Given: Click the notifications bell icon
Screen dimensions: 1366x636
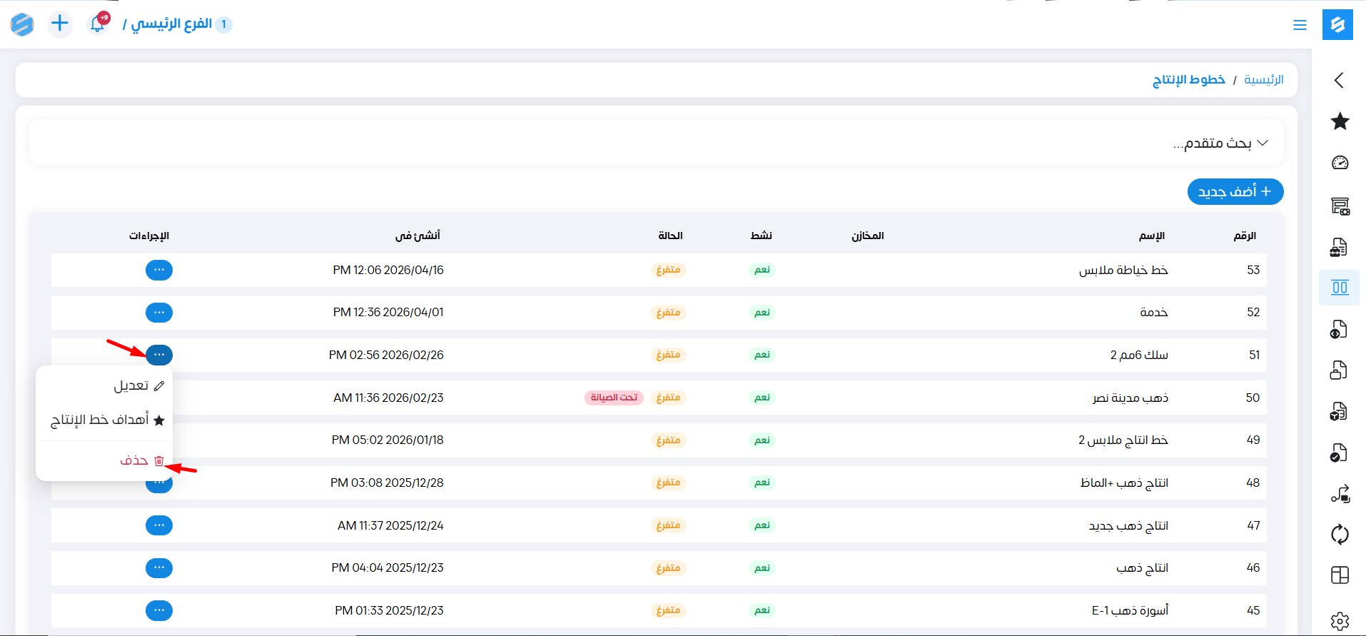Looking at the screenshot, I should [98, 24].
